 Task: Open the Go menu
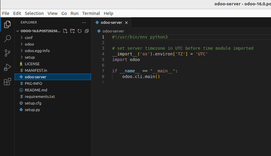64,13
